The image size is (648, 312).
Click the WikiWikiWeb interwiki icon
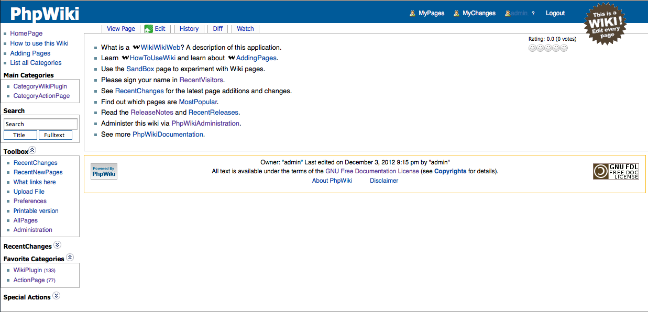(x=135, y=47)
